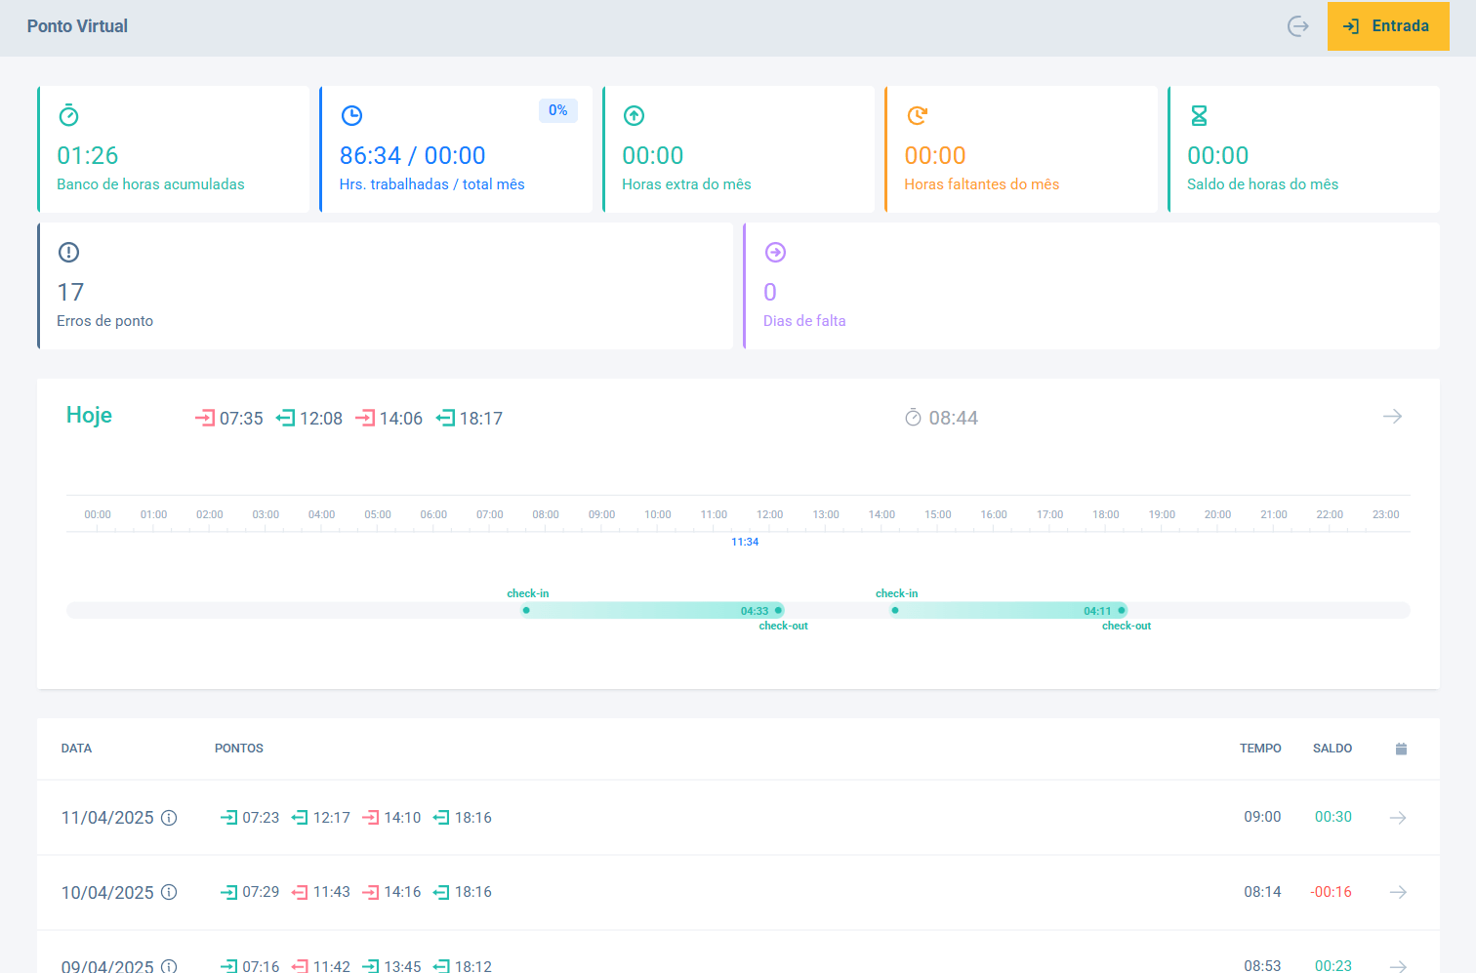Click the 0% badge on hours card
The height and width of the screenshot is (973, 1476).
pos(557,110)
